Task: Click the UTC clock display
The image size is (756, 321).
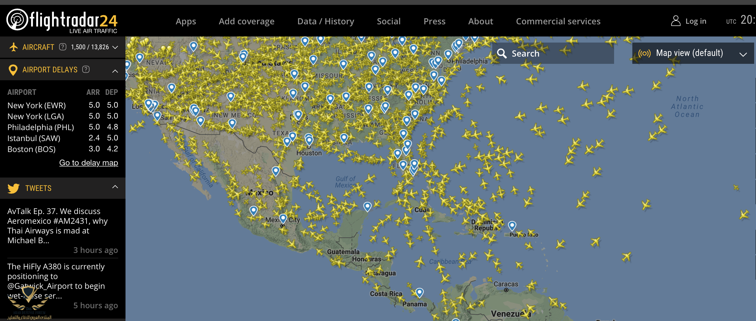Action: (741, 20)
